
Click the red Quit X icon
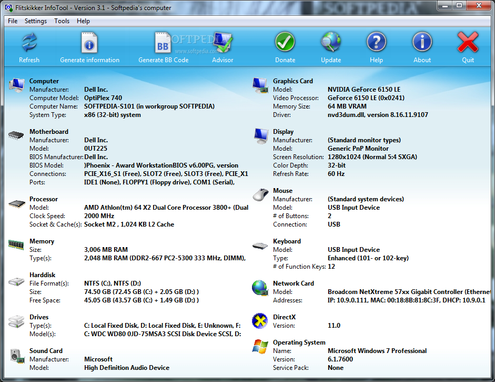point(468,42)
